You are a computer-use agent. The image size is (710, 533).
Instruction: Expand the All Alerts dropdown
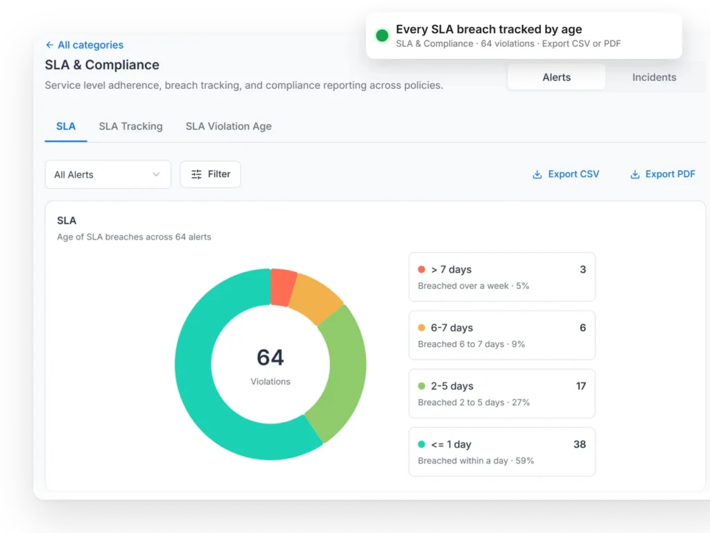click(107, 174)
